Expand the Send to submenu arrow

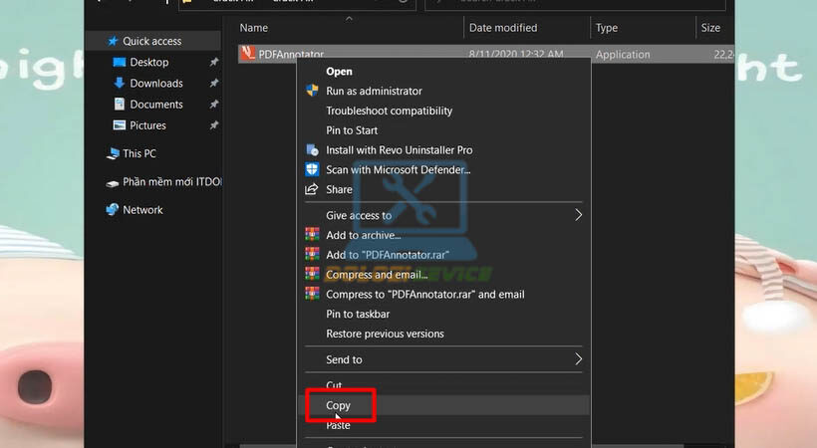pyautogui.click(x=578, y=359)
